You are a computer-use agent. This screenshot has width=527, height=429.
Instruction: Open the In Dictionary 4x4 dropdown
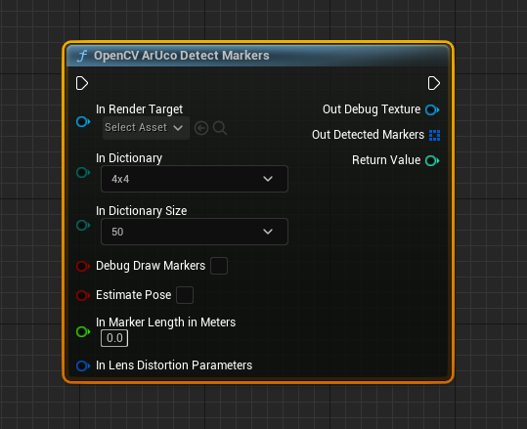pos(195,179)
